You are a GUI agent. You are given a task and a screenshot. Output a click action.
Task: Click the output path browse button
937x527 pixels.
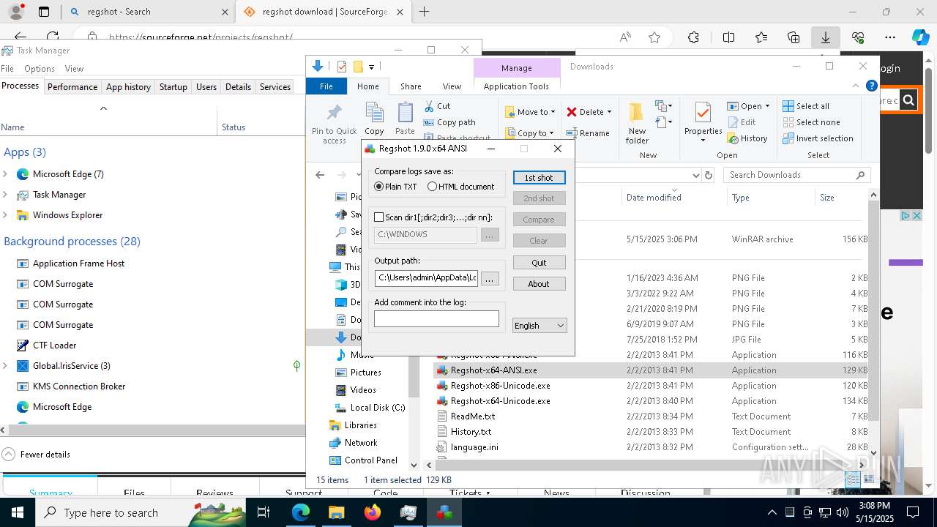click(x=490, y=278)
